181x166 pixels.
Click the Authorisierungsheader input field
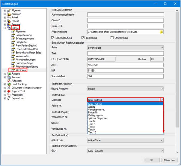pyautogui.click(x=126, y=15)
